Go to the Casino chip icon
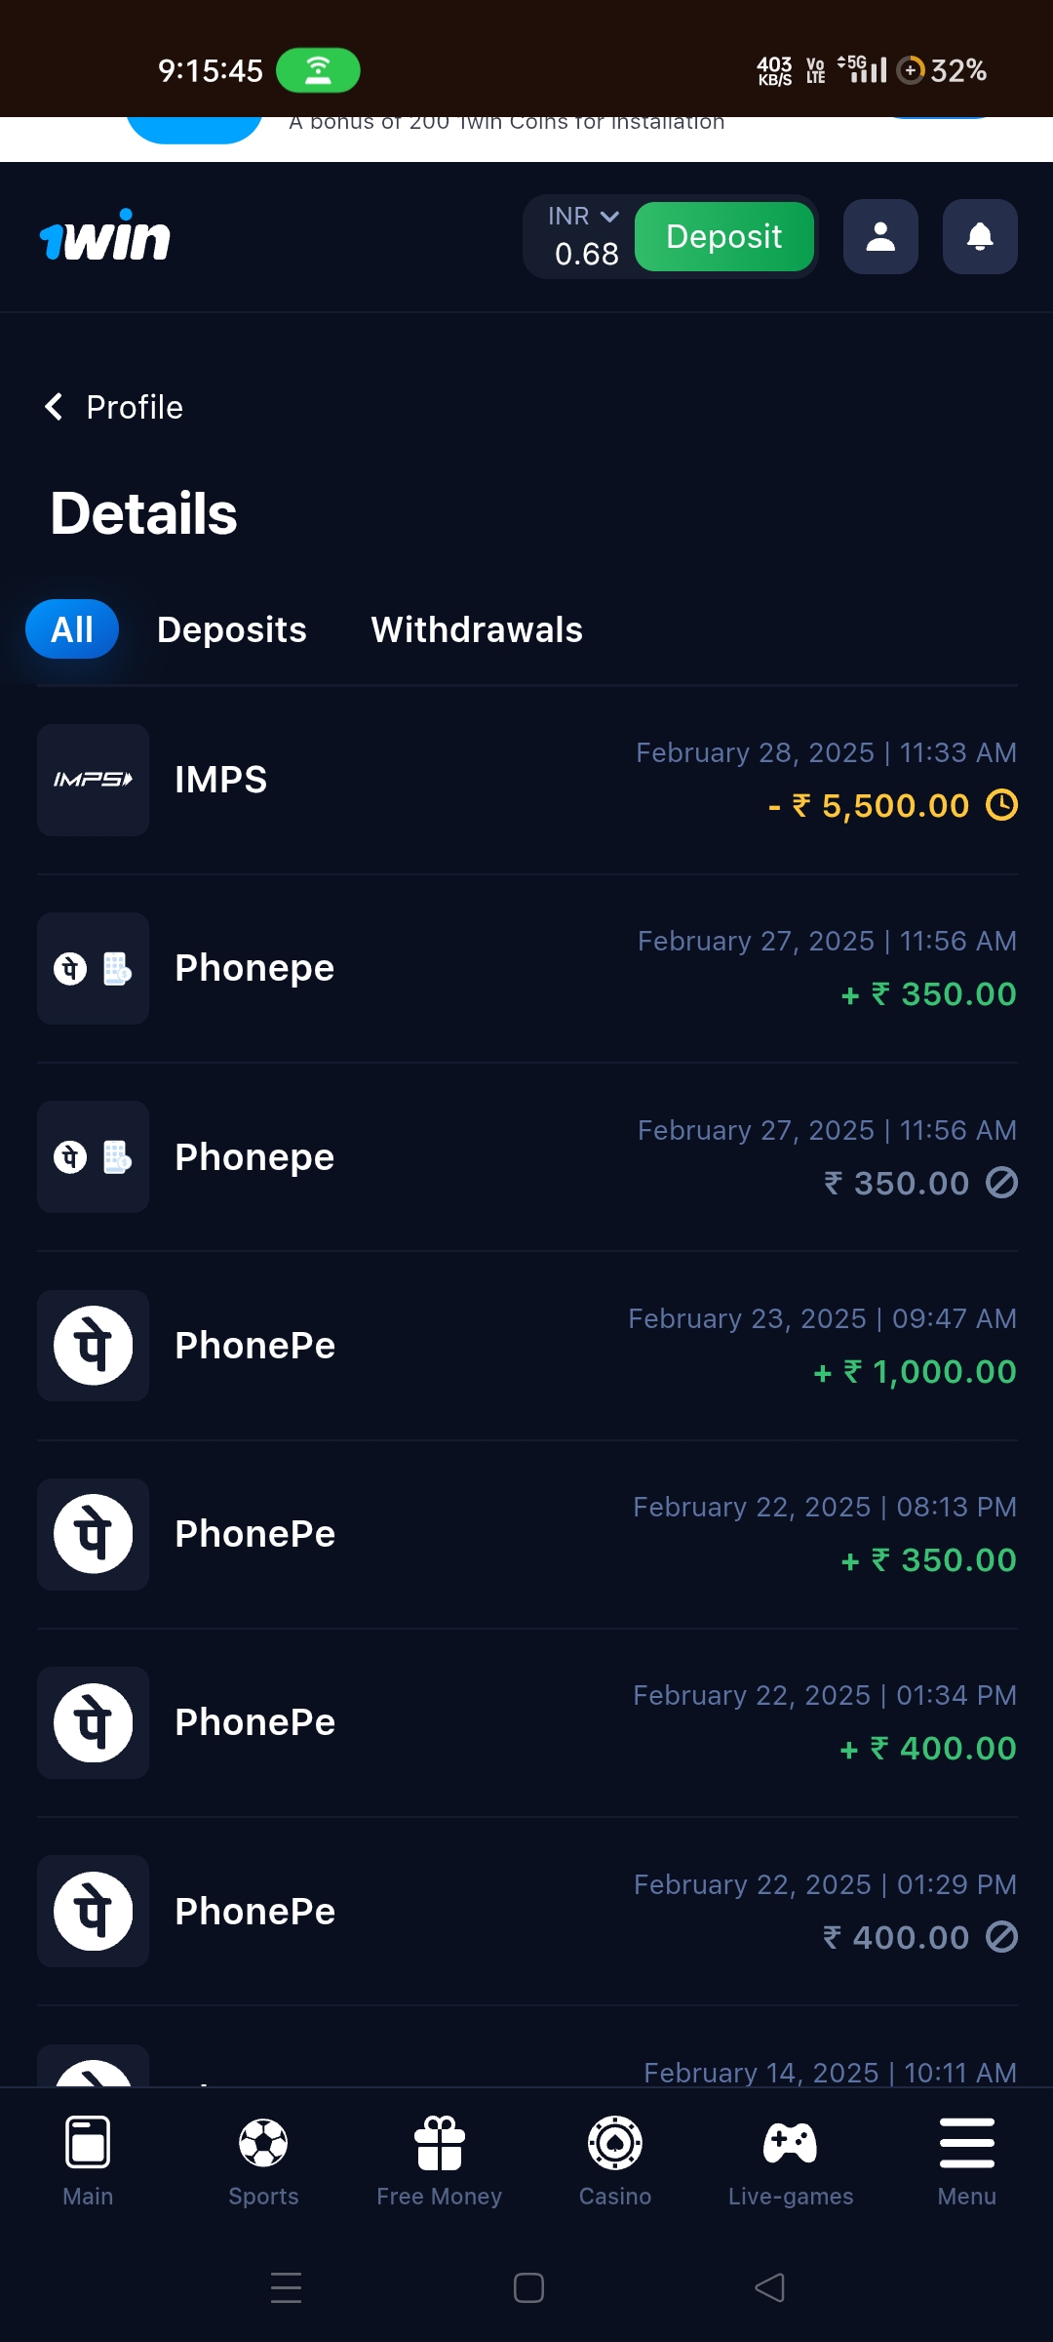 (614, 2144)
